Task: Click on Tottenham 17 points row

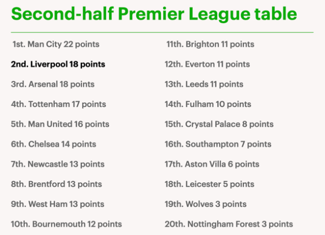Action: click(58, 104)
